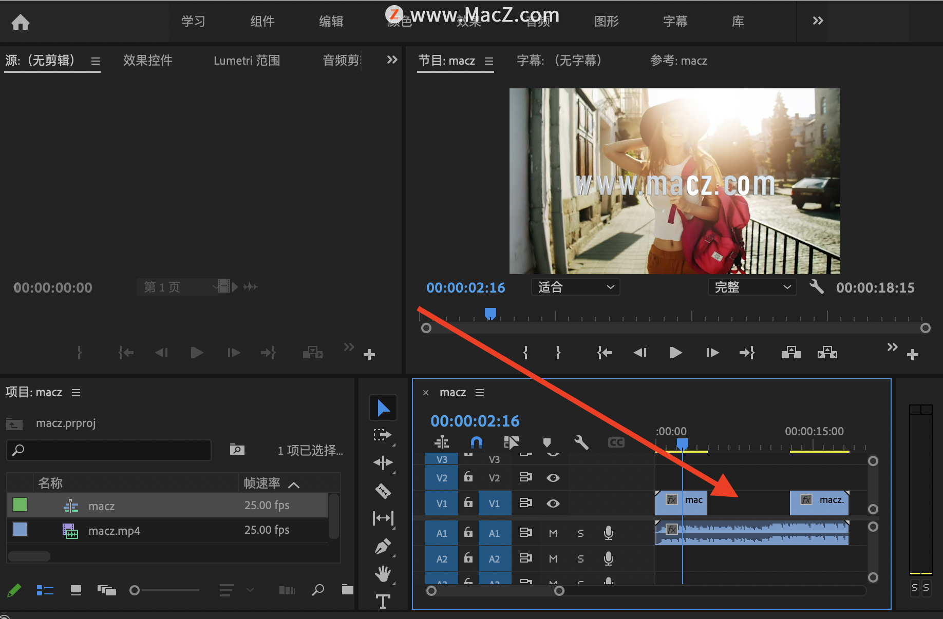The width and height of the screenshot is (943, 619).
Task: Switch to 图形 workspace
Action: [x=606, y=21]
